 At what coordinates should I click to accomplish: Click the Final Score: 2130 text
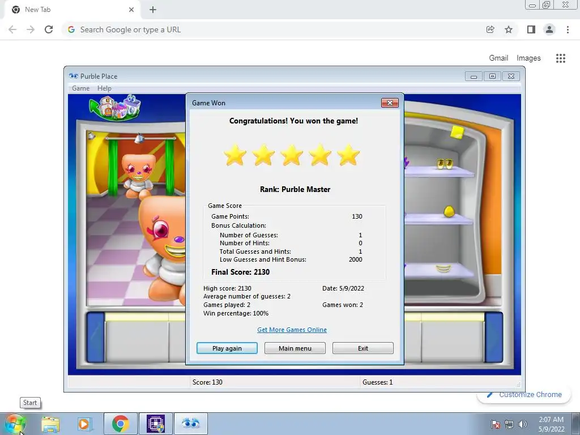pyautogui.click(x=240, y=272)
